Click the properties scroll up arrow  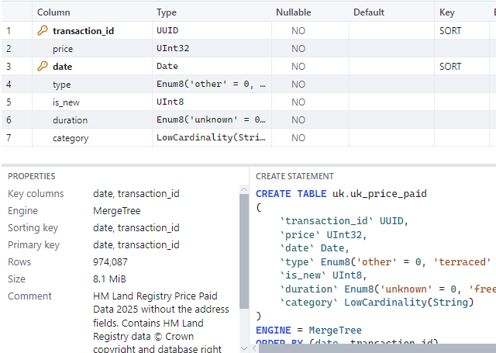coord(244,189)
